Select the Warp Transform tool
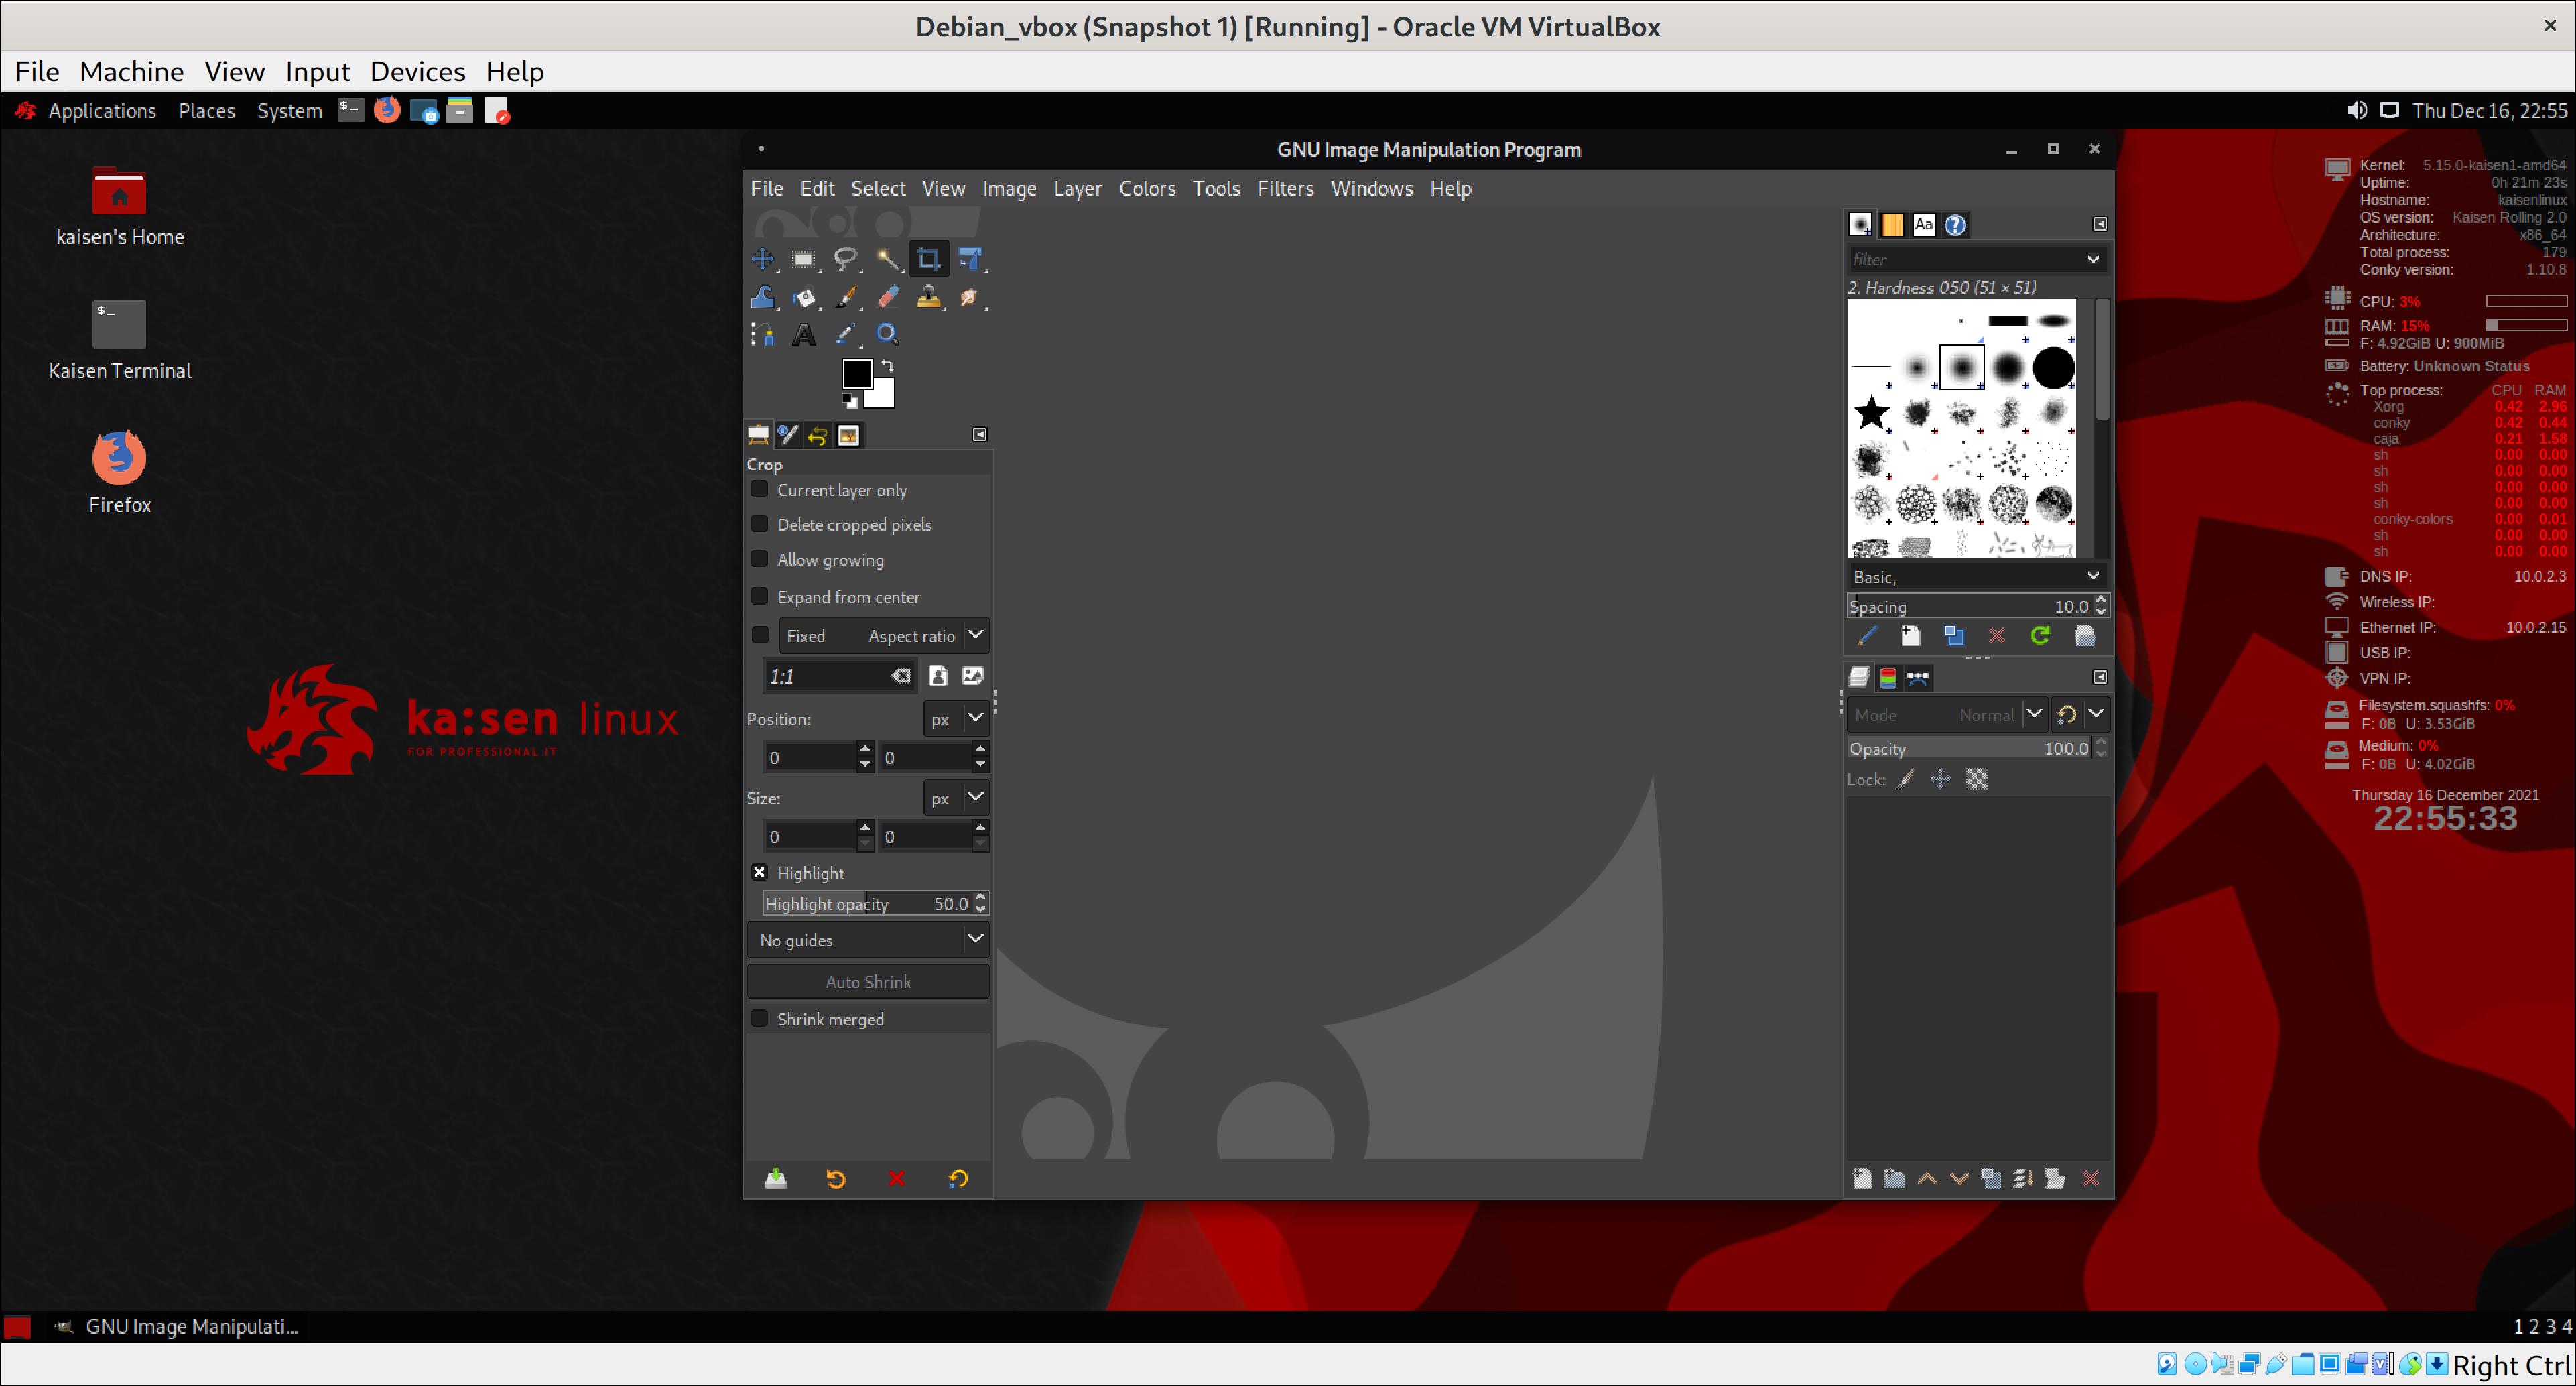This screenshot has width=2576, height=1386. [x=762, y=297]
